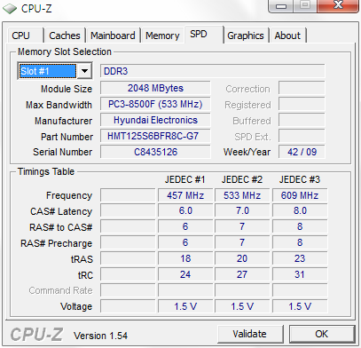The image size is (361, 348).
Task: Select the SPD tab
Action: (204, 35)
